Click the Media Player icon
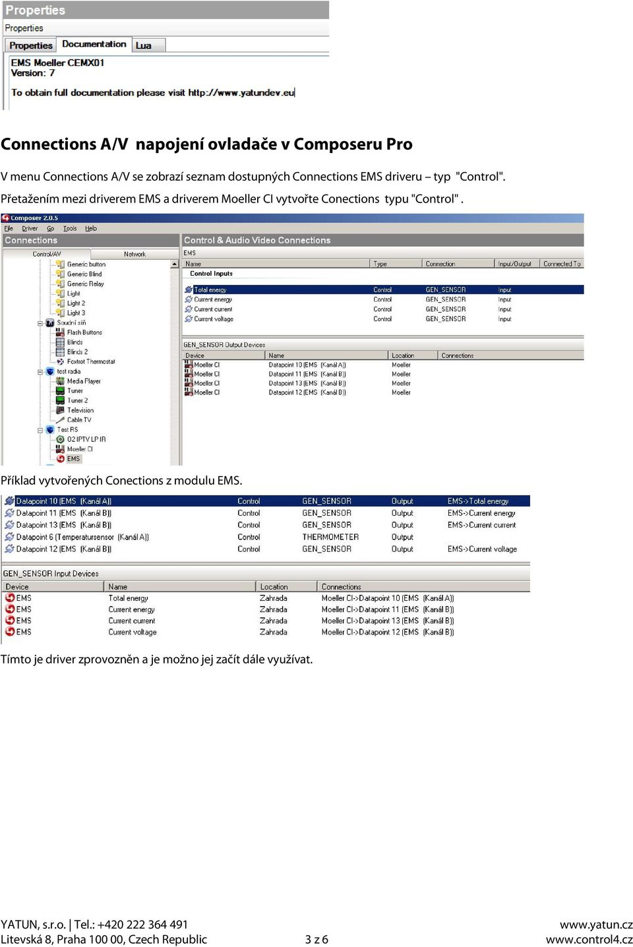Viewport: 633px width, 947px height. [x=60, y=381]
